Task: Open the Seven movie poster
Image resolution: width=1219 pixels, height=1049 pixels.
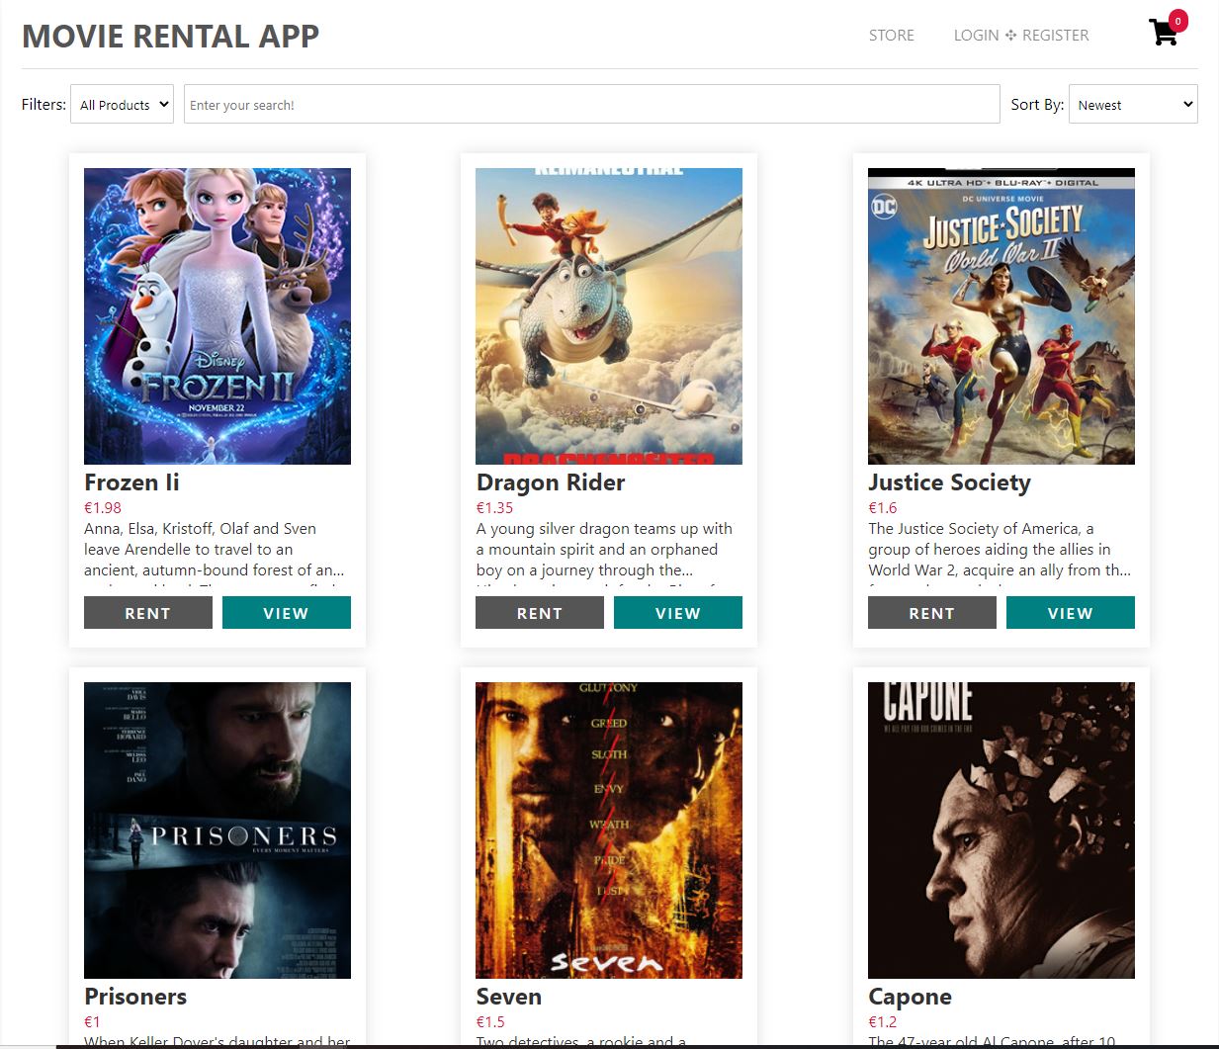Action: (x=609, y=830)
